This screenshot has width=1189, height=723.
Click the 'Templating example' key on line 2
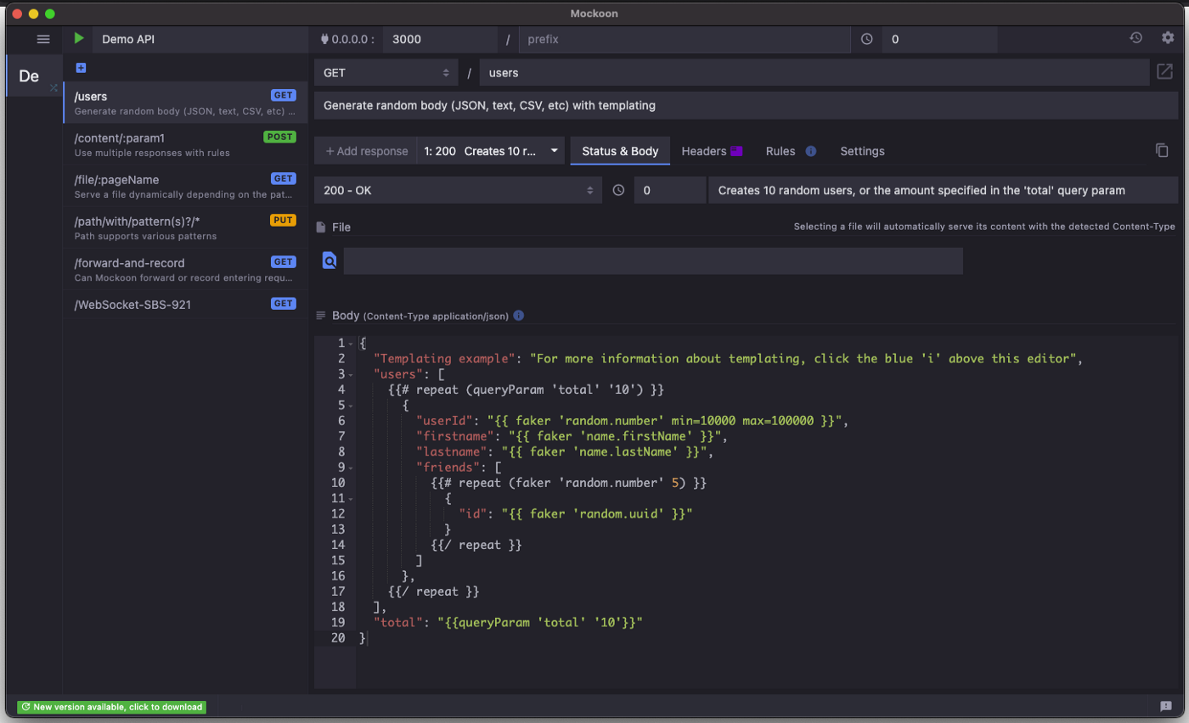click(444, 359)
